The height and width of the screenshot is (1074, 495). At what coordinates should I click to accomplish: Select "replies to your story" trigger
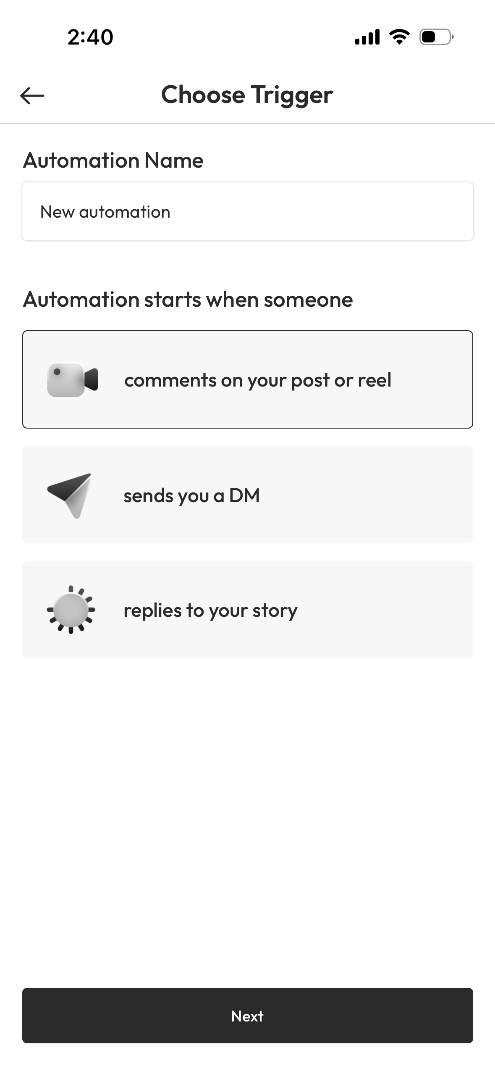pyautogui.click(x=210, y=611)
